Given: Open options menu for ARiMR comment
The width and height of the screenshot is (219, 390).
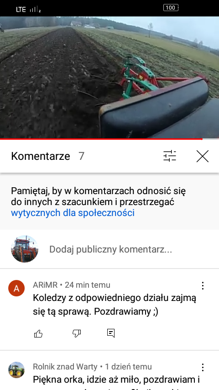Looking at the screenshot, I should click(x=203, y=285).
